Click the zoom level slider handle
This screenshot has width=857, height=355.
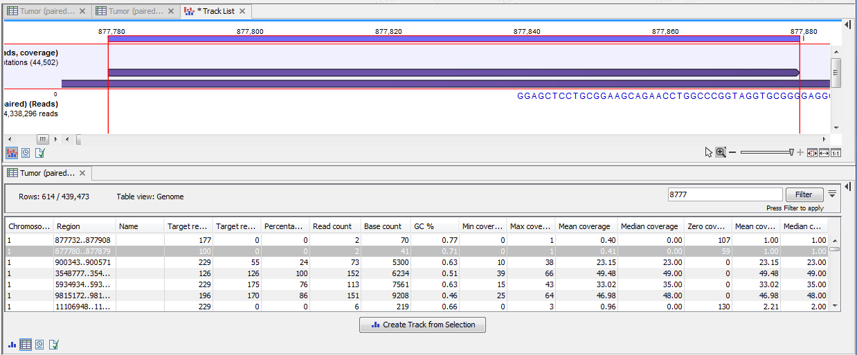point(791,152)
